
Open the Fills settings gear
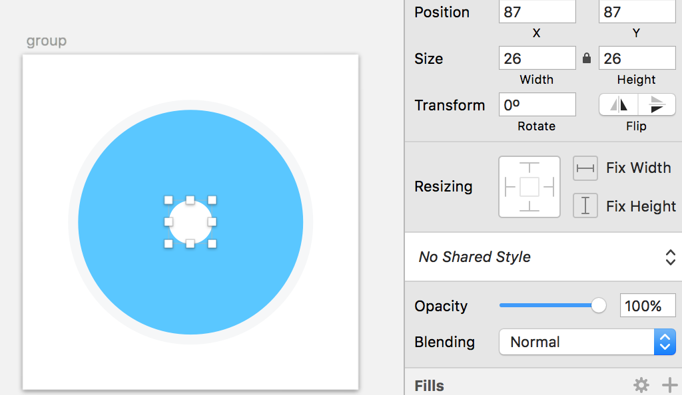641,384
